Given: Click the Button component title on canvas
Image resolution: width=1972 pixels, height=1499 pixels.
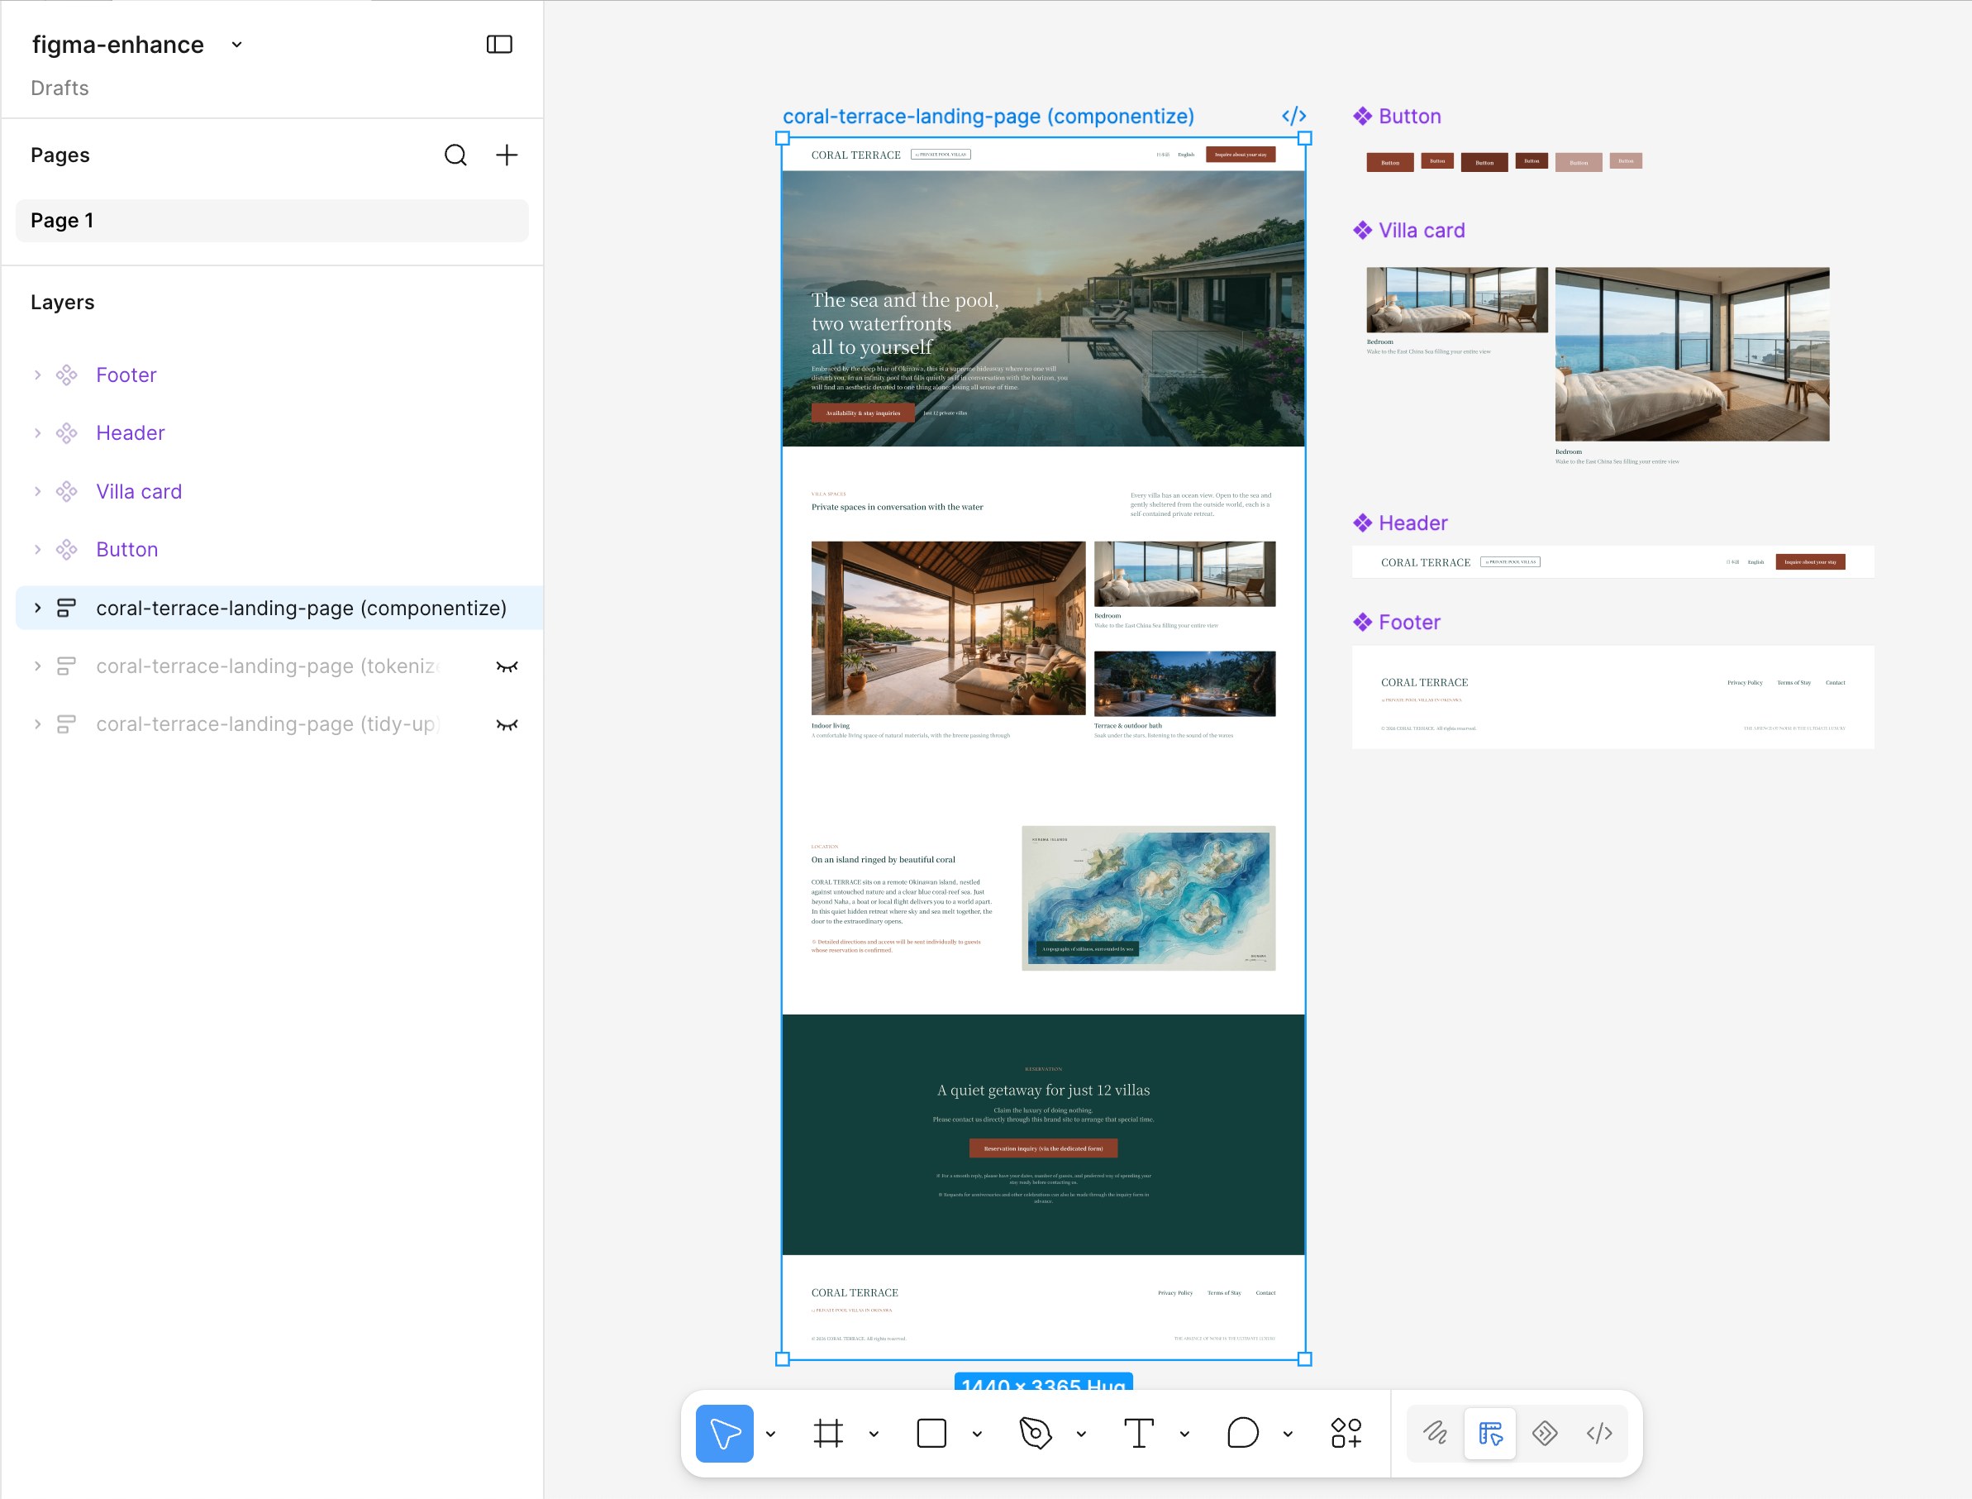Looking at the screenshot, I should [x=1409, y=116].
